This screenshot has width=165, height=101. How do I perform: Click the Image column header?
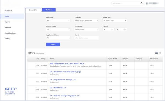tap(43, 59)
